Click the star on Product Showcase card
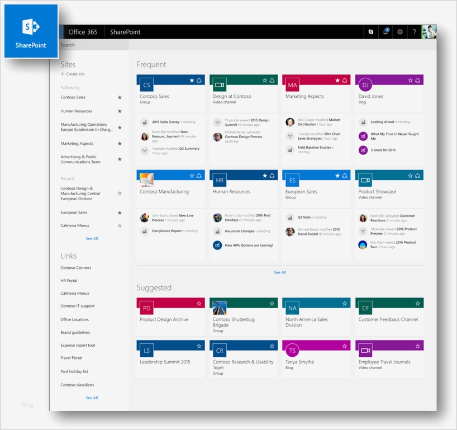457x430 pixels. coord(411,176)
